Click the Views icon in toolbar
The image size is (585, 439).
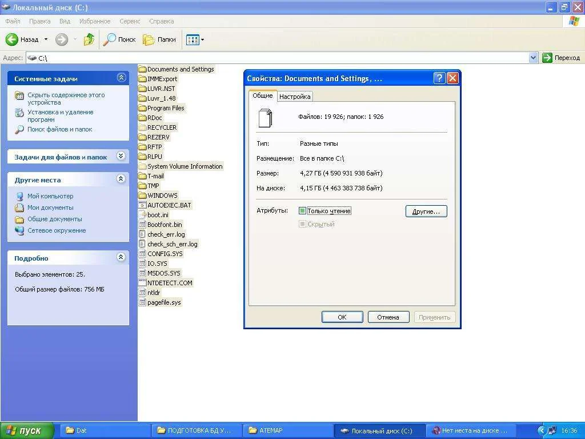[192, 39]
